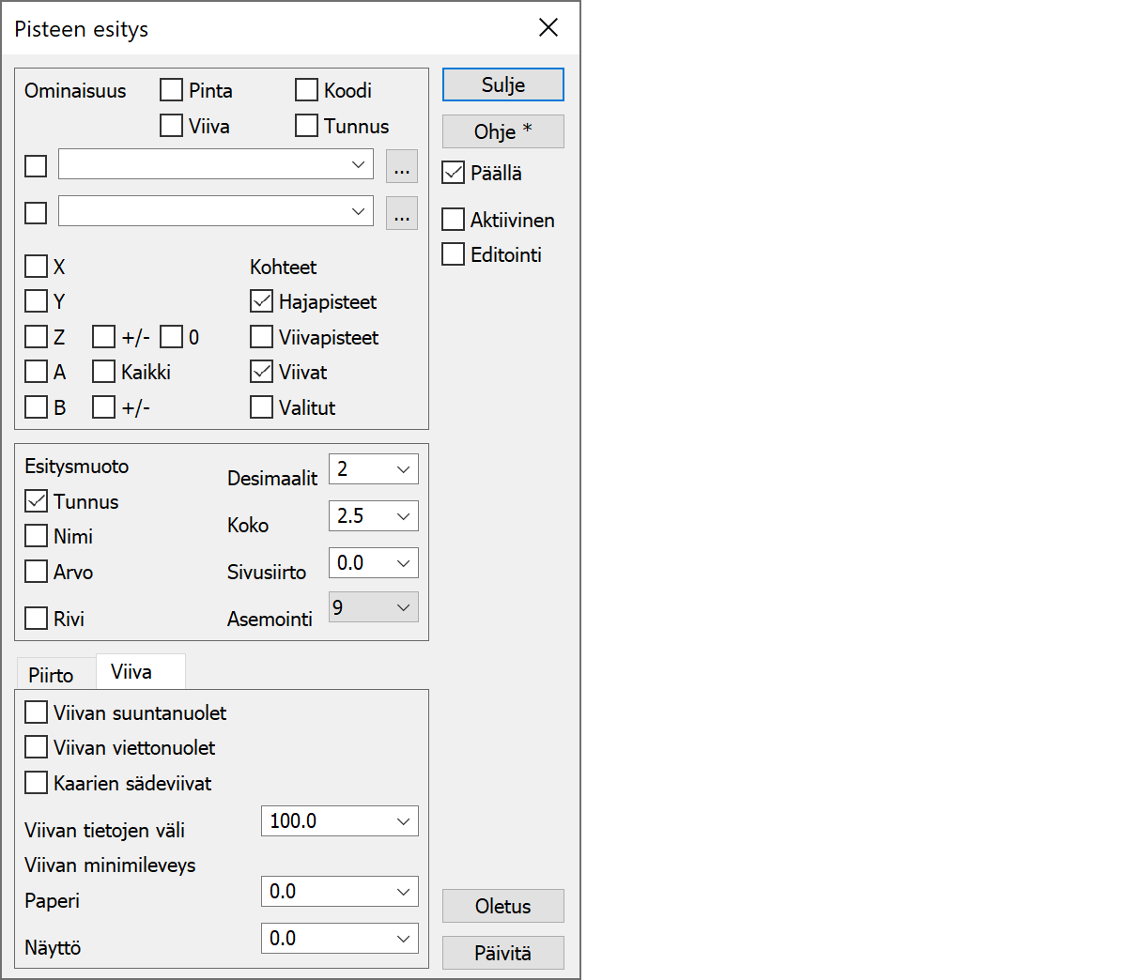Click the Päivitä button

coord(502,953)
